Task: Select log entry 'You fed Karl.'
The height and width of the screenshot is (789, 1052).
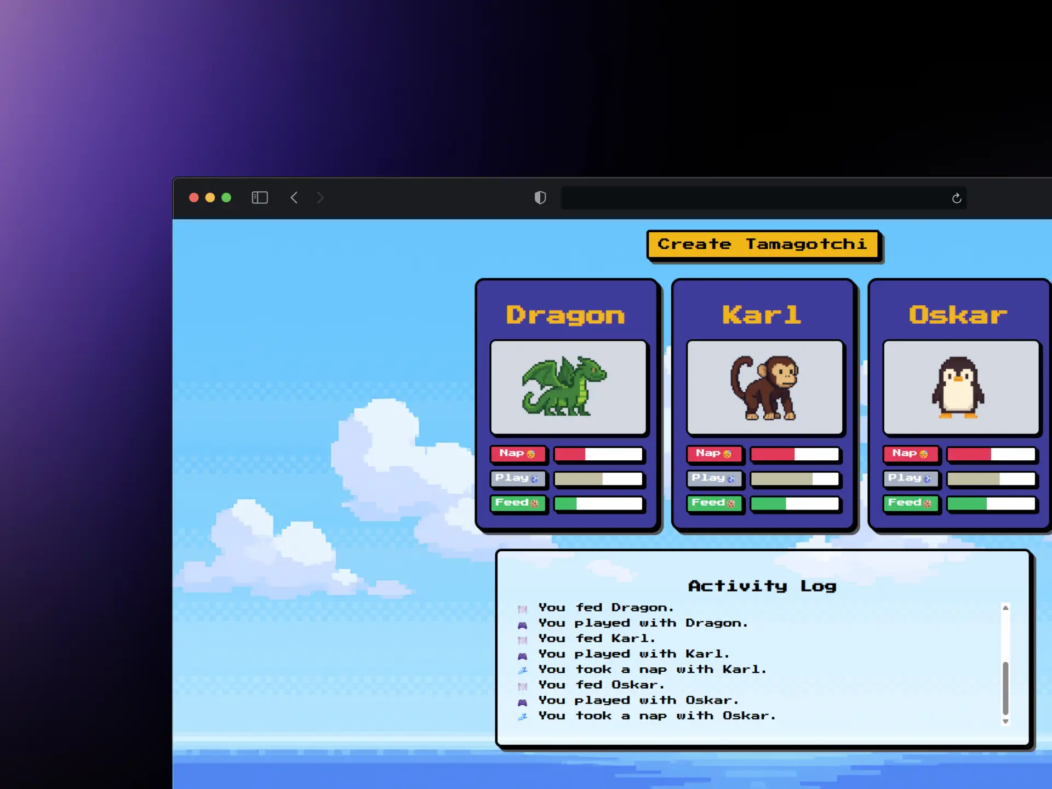Action: pyautogui.click(x=597, y=639)
